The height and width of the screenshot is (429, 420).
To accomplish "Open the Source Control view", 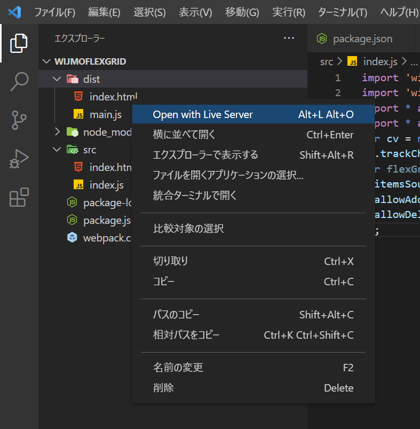I will point(19,120).
